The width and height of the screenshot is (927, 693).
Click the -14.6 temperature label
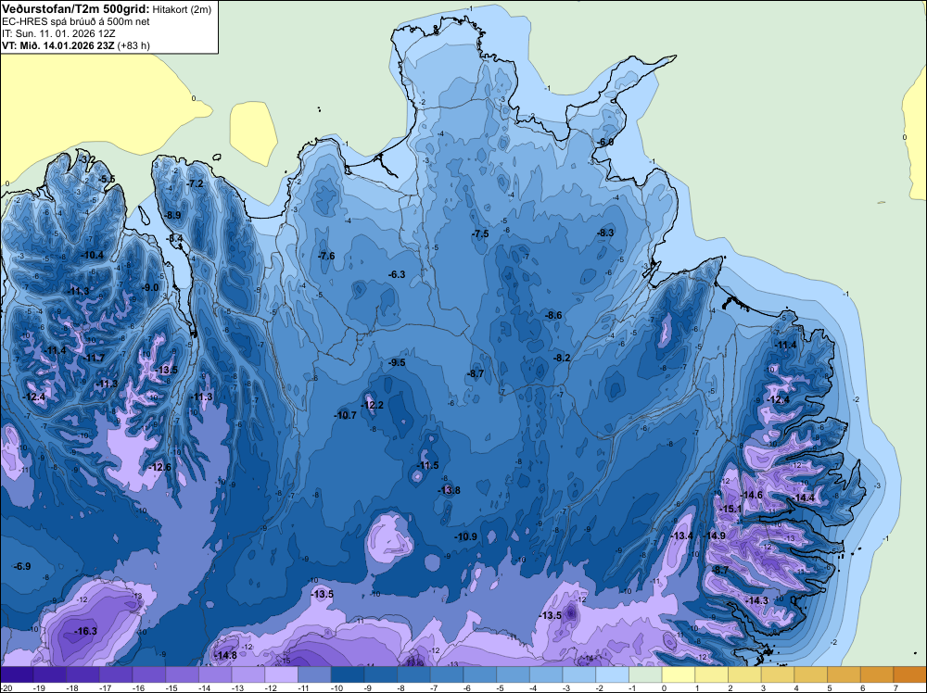752,495
